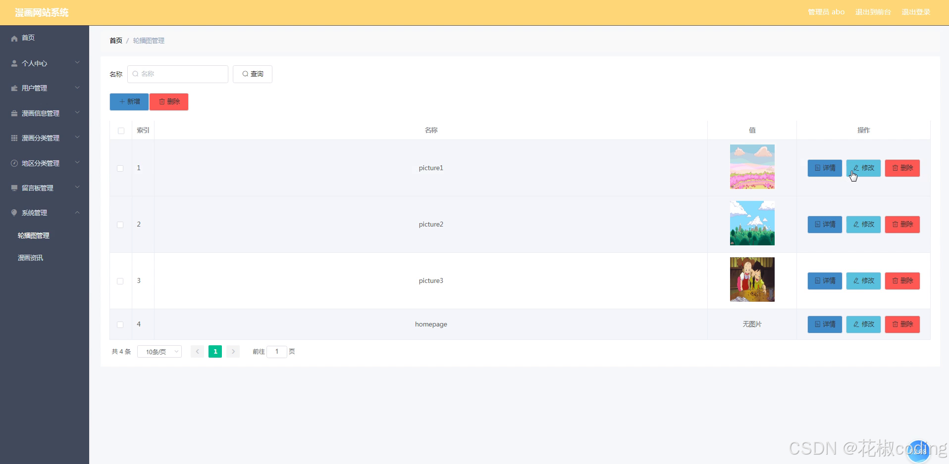Screen dimensions: 949x464
Task: Click 退出到前台 in the header
Action: tap(873, 12)
